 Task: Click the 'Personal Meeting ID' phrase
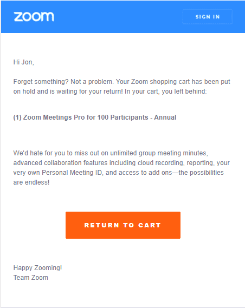tap(72, 173)
